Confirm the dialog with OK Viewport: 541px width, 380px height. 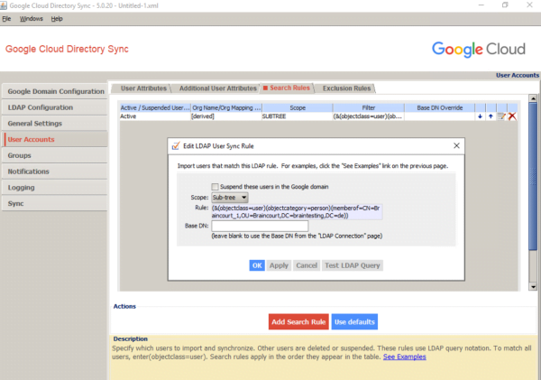(257, 265)
